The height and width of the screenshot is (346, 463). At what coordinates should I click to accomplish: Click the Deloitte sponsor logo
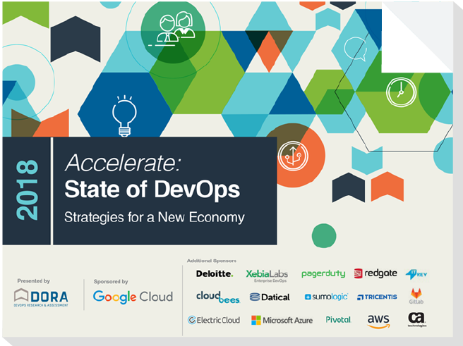(215, 274)
